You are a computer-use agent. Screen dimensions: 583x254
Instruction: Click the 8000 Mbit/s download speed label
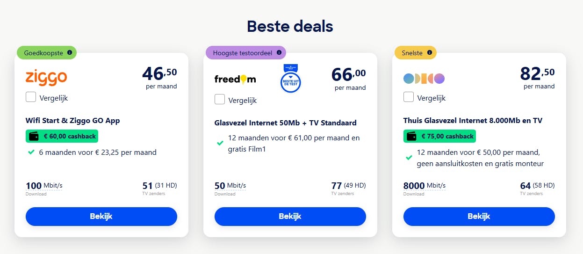pos(424,186)
